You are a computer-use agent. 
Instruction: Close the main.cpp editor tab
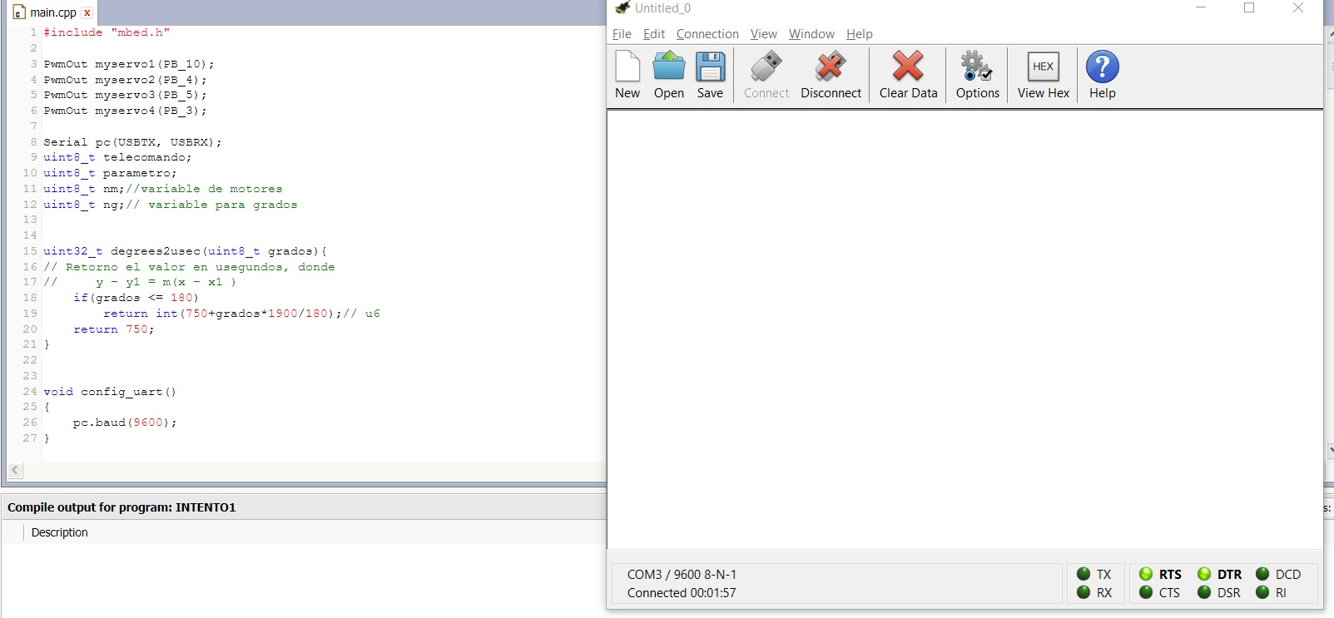point(87,13)
